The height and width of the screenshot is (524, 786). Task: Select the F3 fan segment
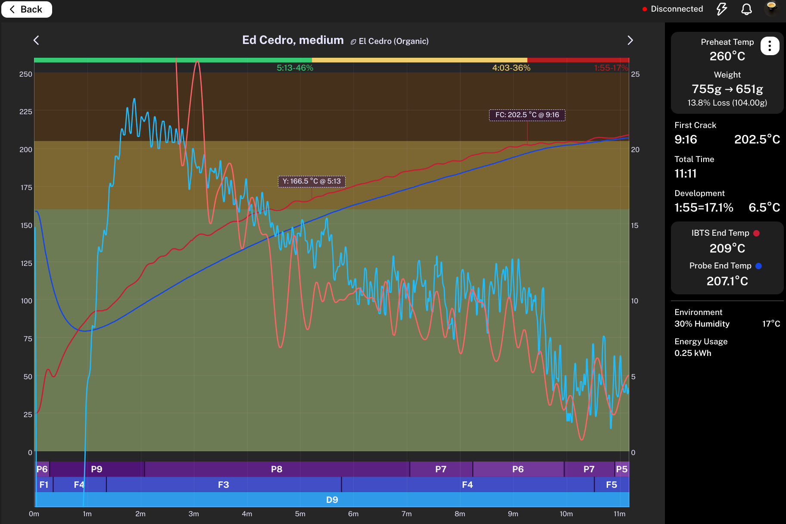tap(223, 485)
